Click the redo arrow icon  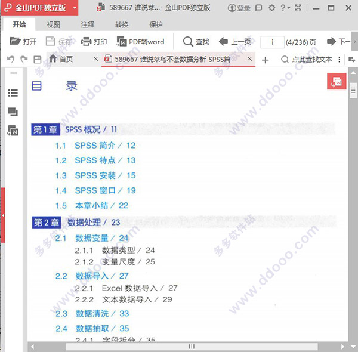[x=24, y=59]
